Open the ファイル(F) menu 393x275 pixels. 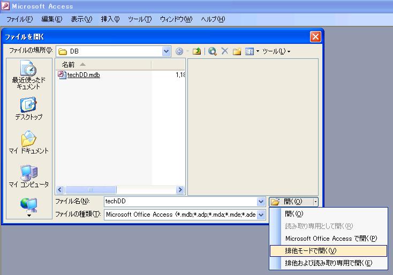pyautogui.click(x=19, y=19)
